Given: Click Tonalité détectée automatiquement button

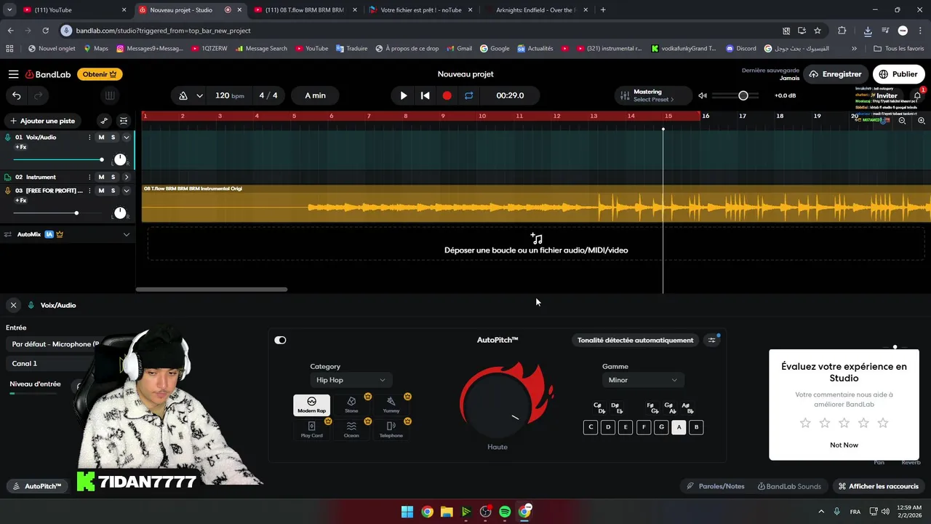Looking at the screenshot, I should tap(635, 340).
